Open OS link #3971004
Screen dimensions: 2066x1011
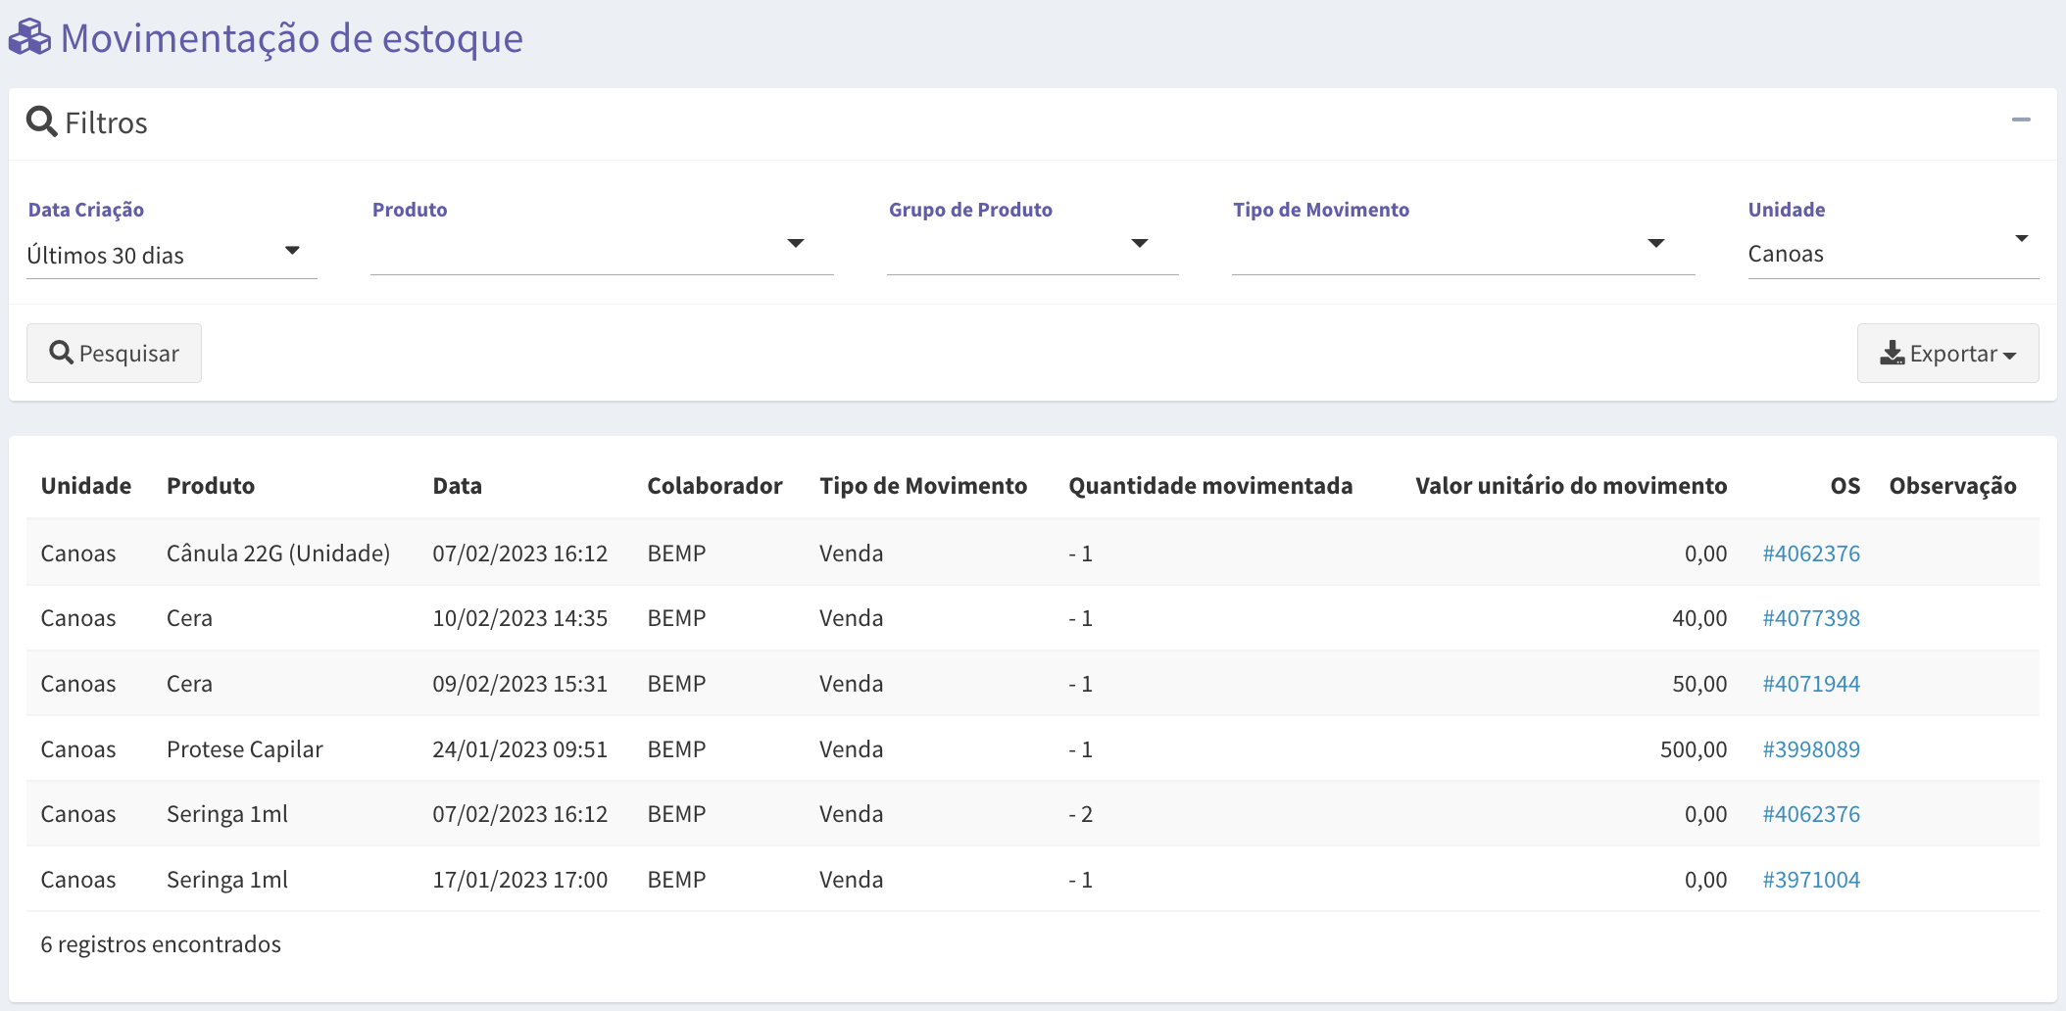click(x=1811, y=880)
